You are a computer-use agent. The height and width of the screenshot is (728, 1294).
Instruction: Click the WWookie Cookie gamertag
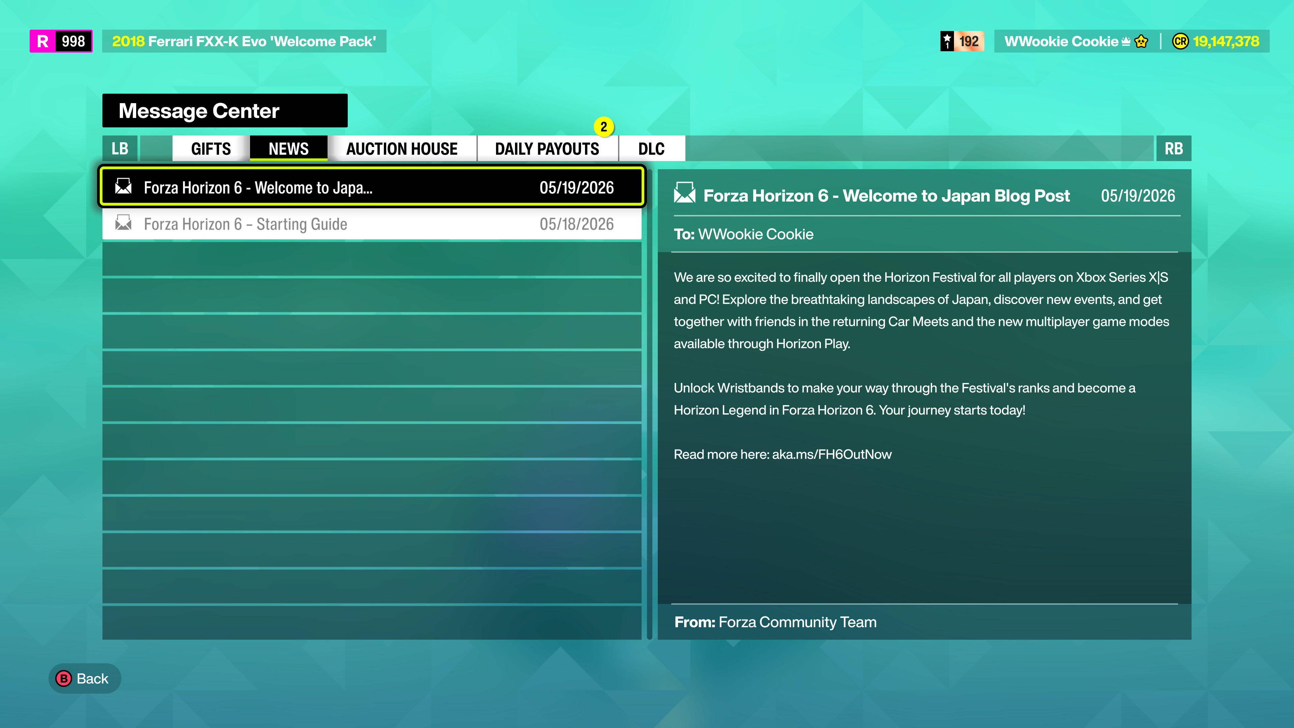[x=1061, y=41]
